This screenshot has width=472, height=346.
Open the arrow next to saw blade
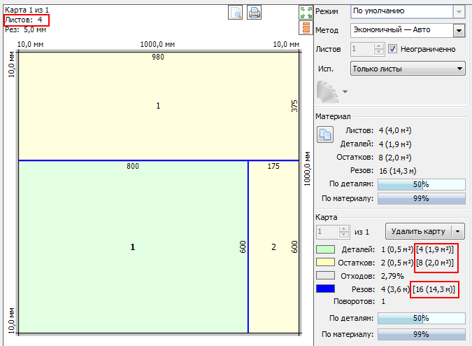pyautogui.click(x=345, y=92)
